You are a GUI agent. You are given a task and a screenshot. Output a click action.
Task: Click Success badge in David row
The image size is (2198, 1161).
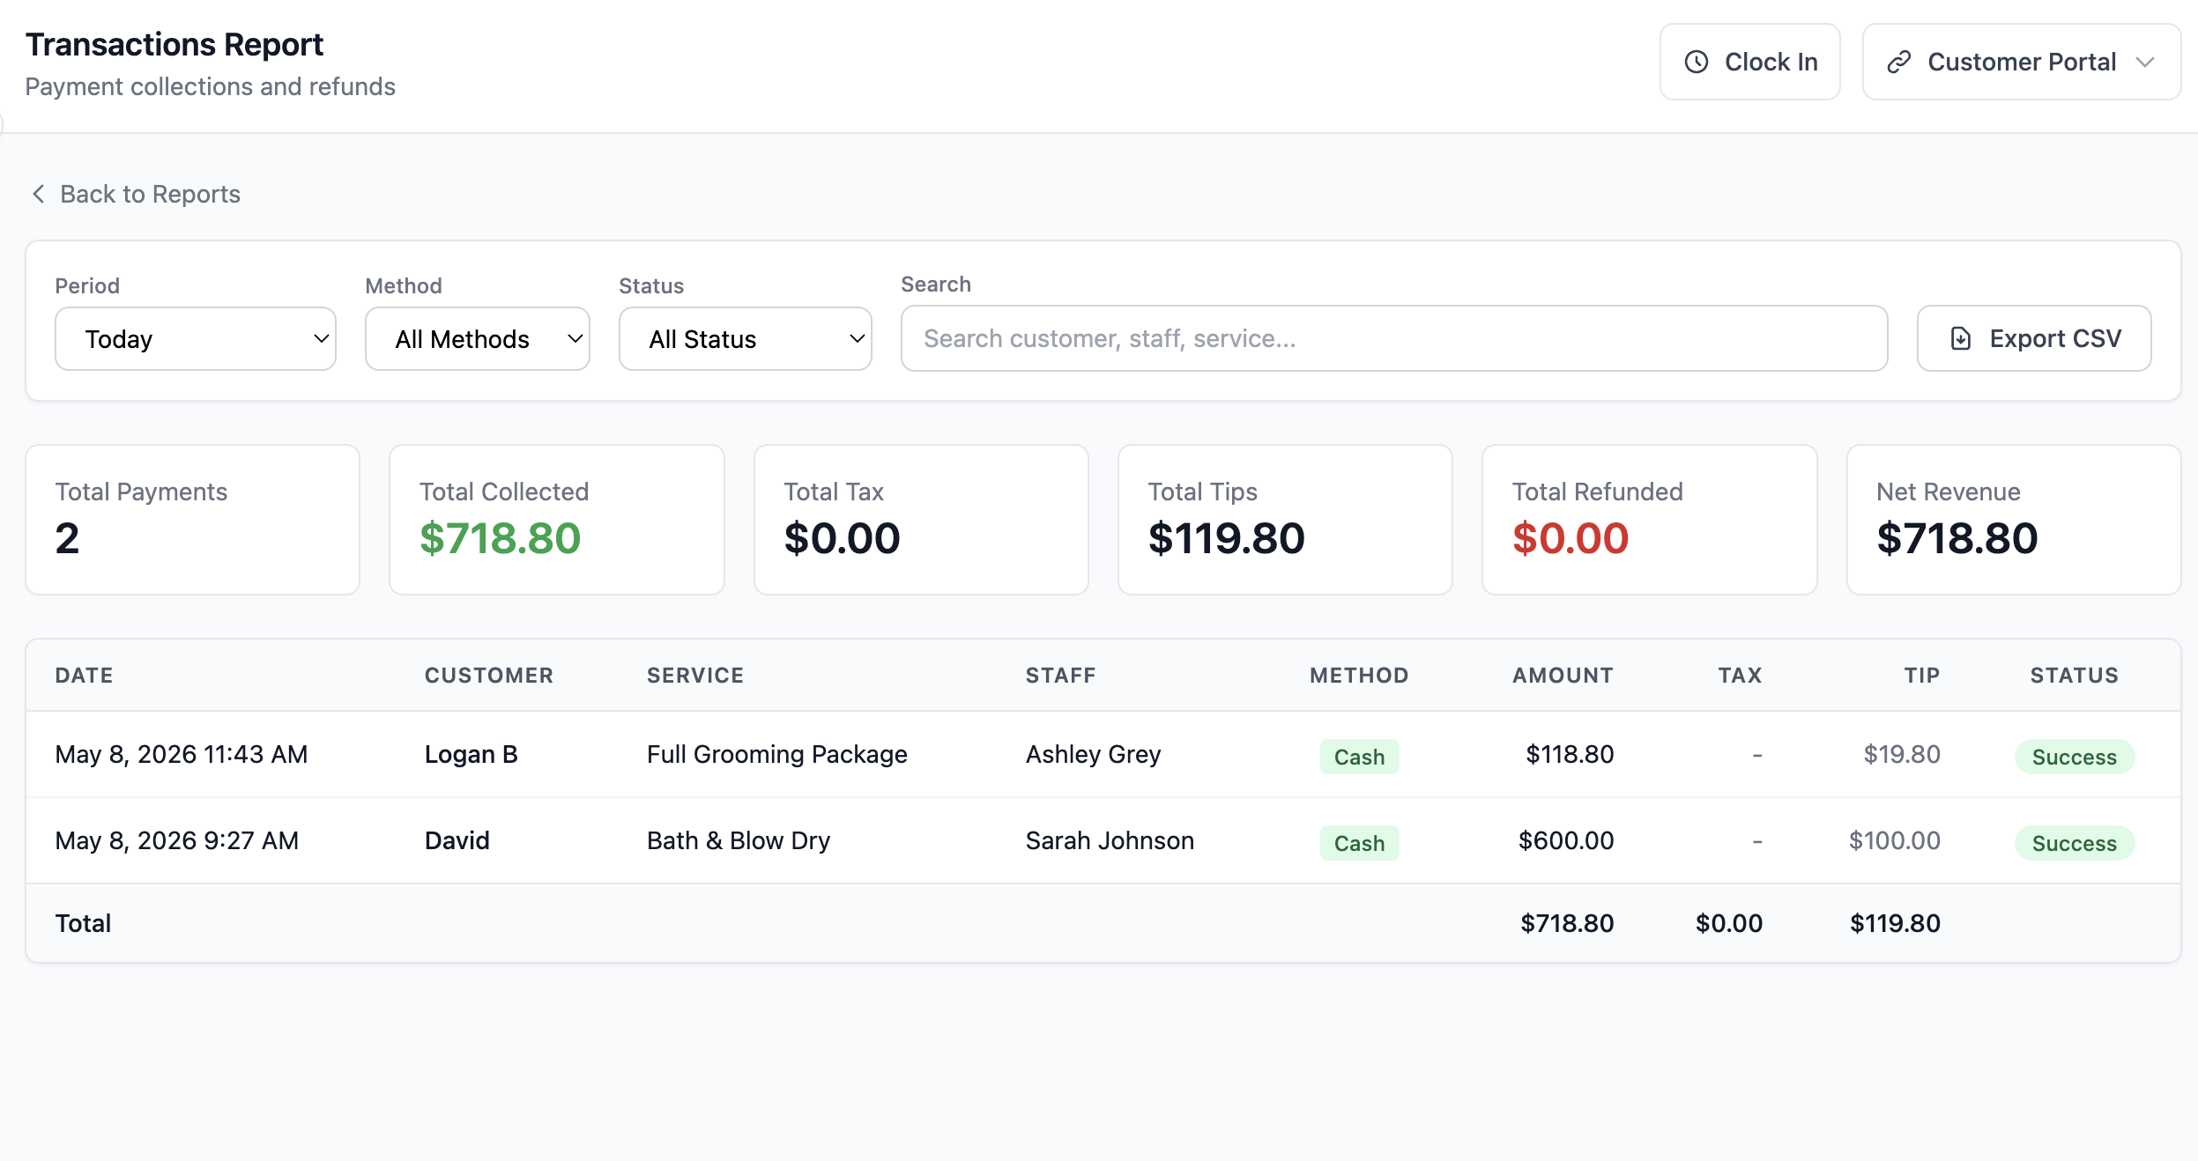click(x=2074, y=843)
